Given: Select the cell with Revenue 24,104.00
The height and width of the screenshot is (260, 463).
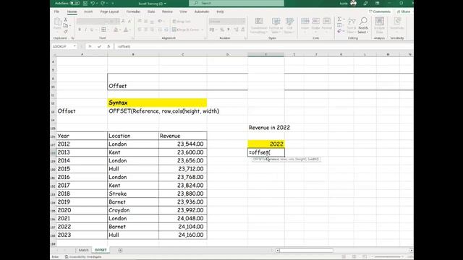Looking at the screenshot, I should [182, 226].
